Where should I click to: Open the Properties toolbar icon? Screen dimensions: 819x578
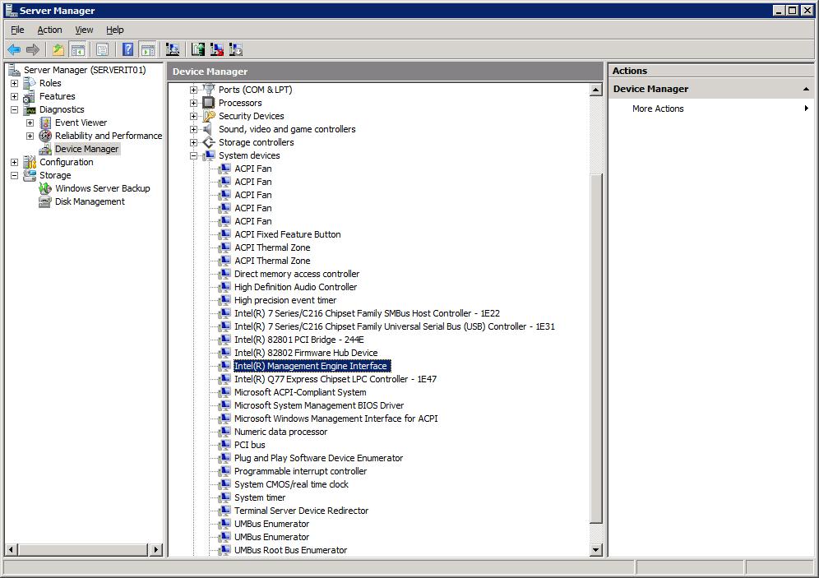(102, 49)
